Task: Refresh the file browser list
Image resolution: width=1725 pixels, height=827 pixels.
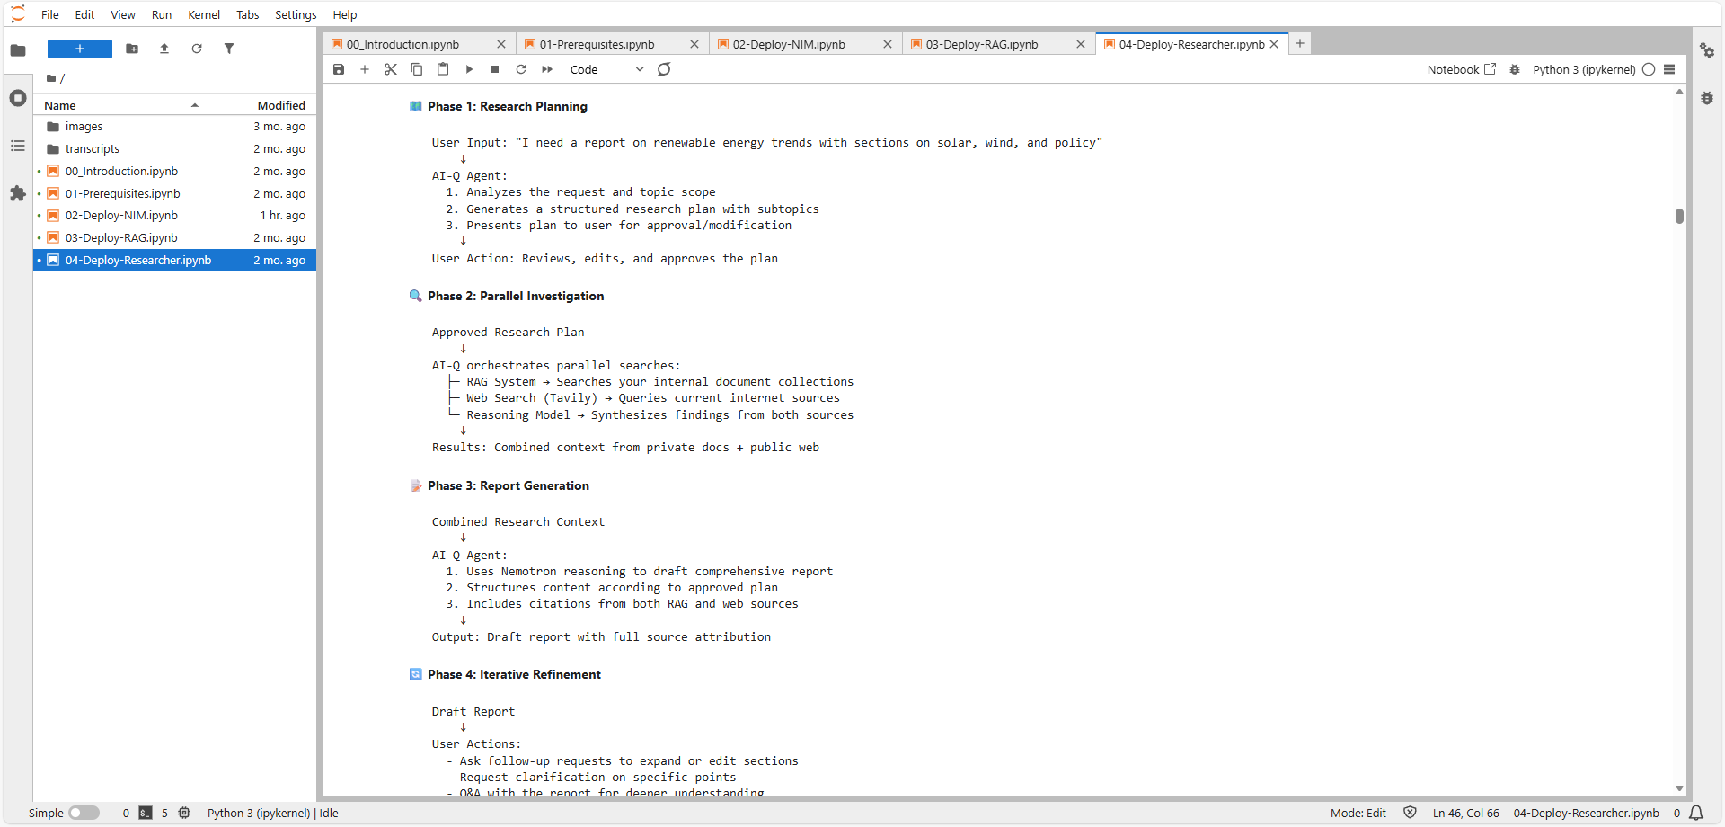Action: pyautogui.click(x=197, y=49)
